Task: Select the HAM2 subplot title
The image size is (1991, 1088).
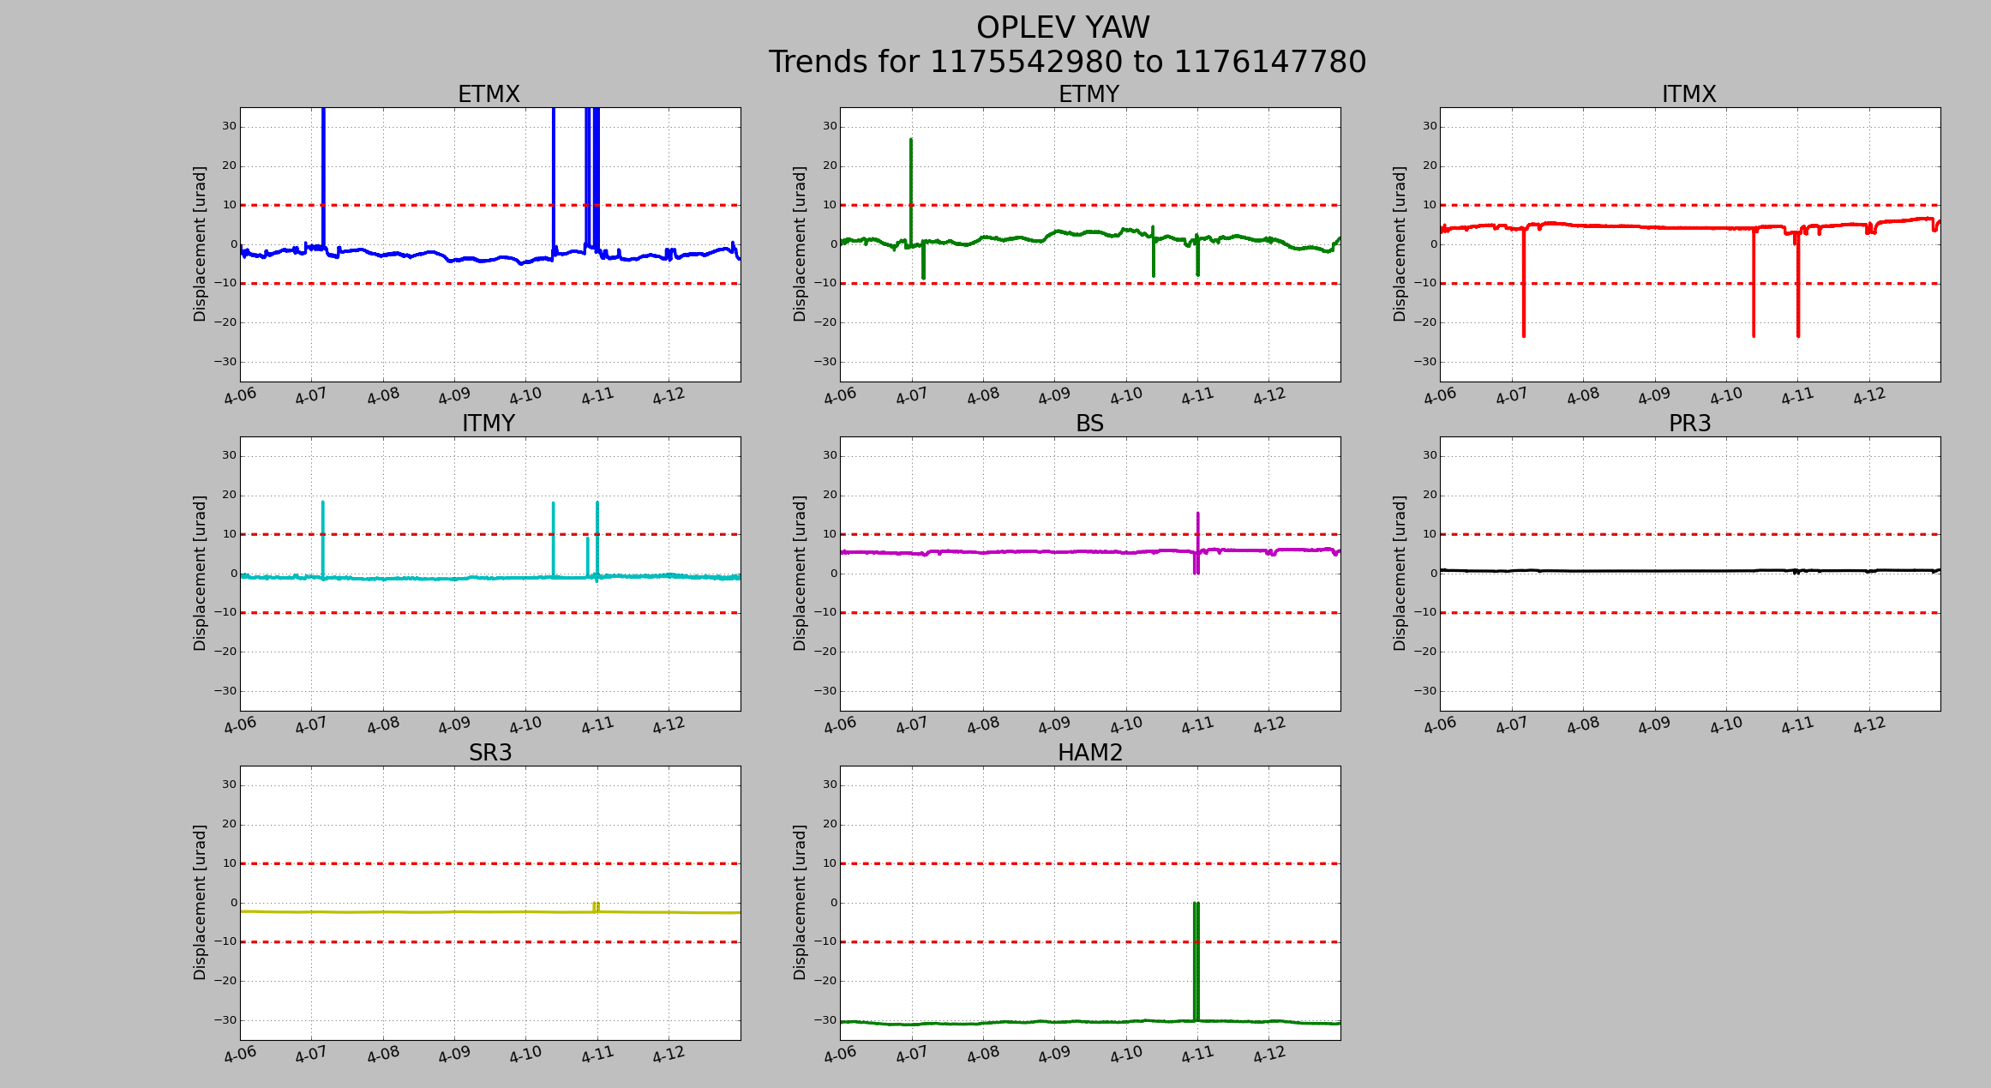Action: (x=1089, y=753)
